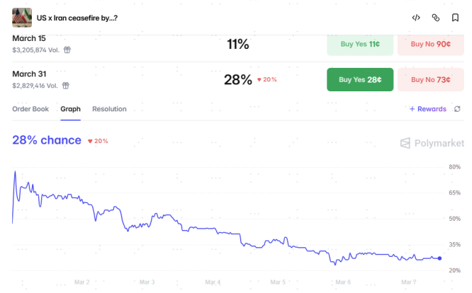Viewport: 472px width, 293px height.
Task: Click the refresh icon next to Rewards
Action: [457, 109]
